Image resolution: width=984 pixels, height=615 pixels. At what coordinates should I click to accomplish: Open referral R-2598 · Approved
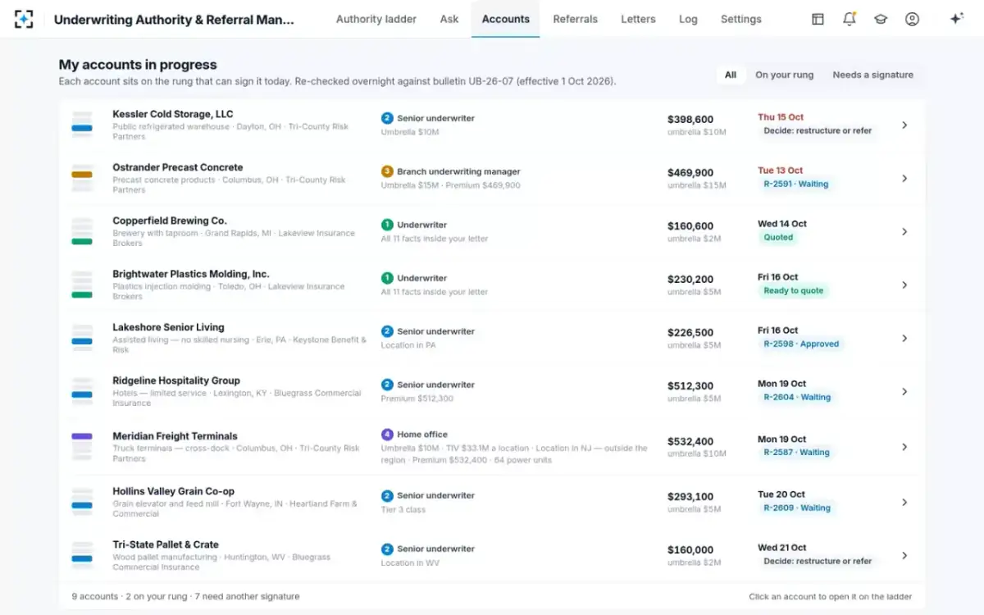click(801, 344)
